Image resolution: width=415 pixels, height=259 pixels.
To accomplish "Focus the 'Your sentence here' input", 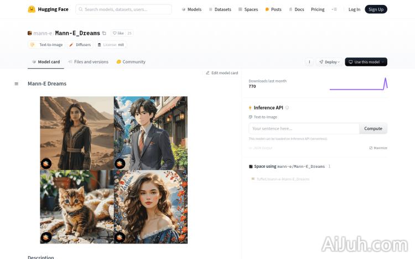I will (304, 128).
